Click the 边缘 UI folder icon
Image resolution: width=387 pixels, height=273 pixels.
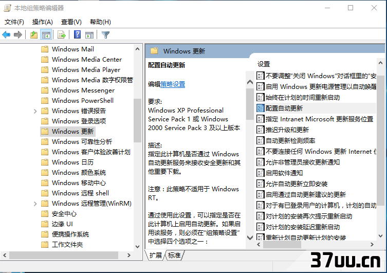click(x=45, y=224)
